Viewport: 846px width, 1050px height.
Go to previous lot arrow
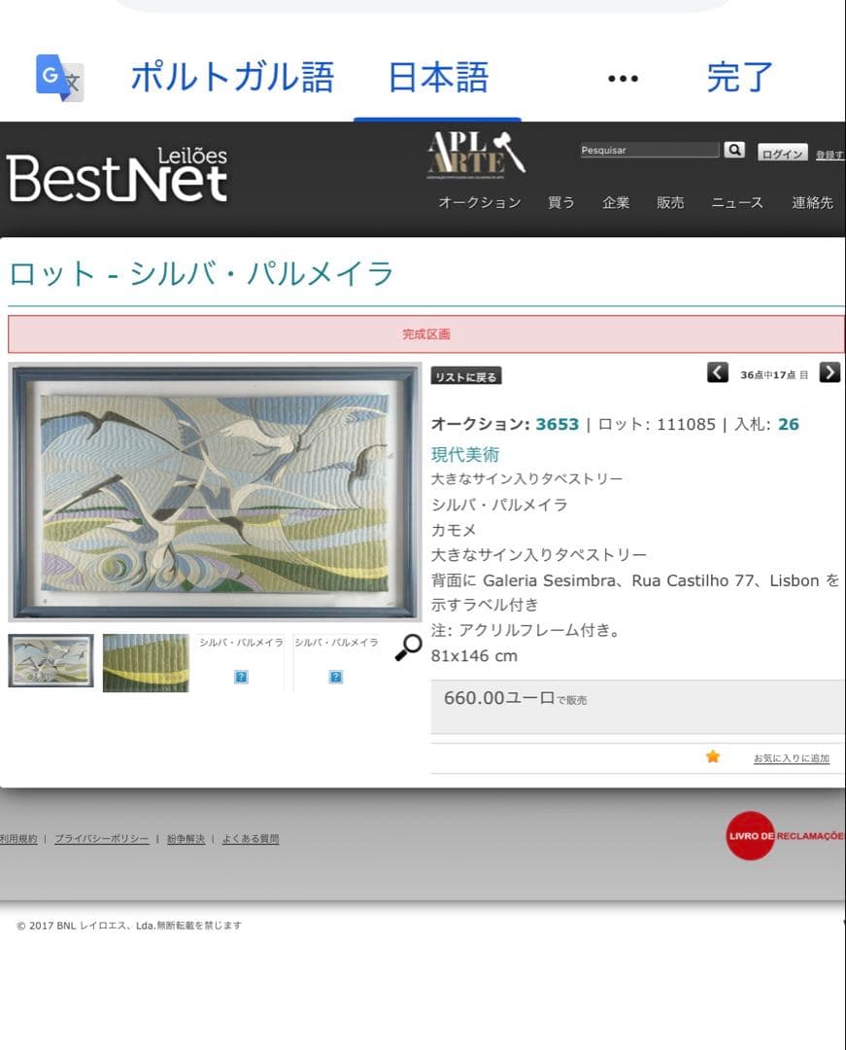[x=717, y=372]
